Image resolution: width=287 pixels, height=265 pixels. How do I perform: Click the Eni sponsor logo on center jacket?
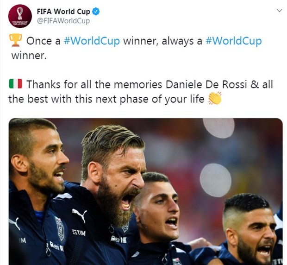pos(118,239)
